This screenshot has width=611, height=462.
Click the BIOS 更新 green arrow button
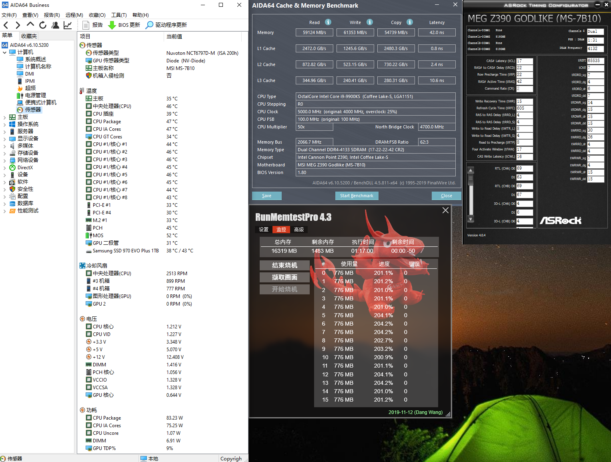[124, 25]
